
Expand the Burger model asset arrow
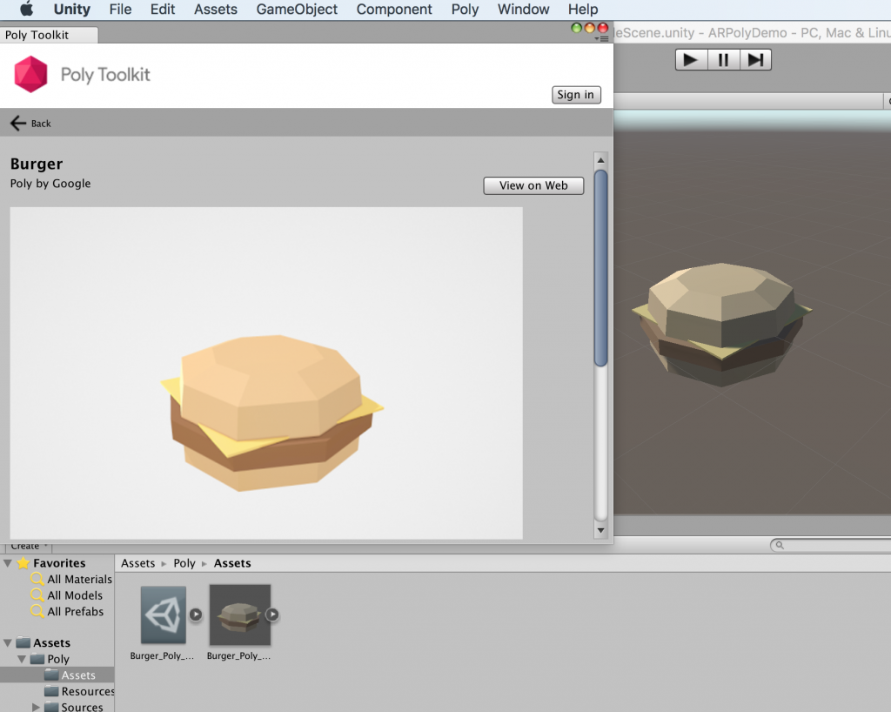click(272, 615)
